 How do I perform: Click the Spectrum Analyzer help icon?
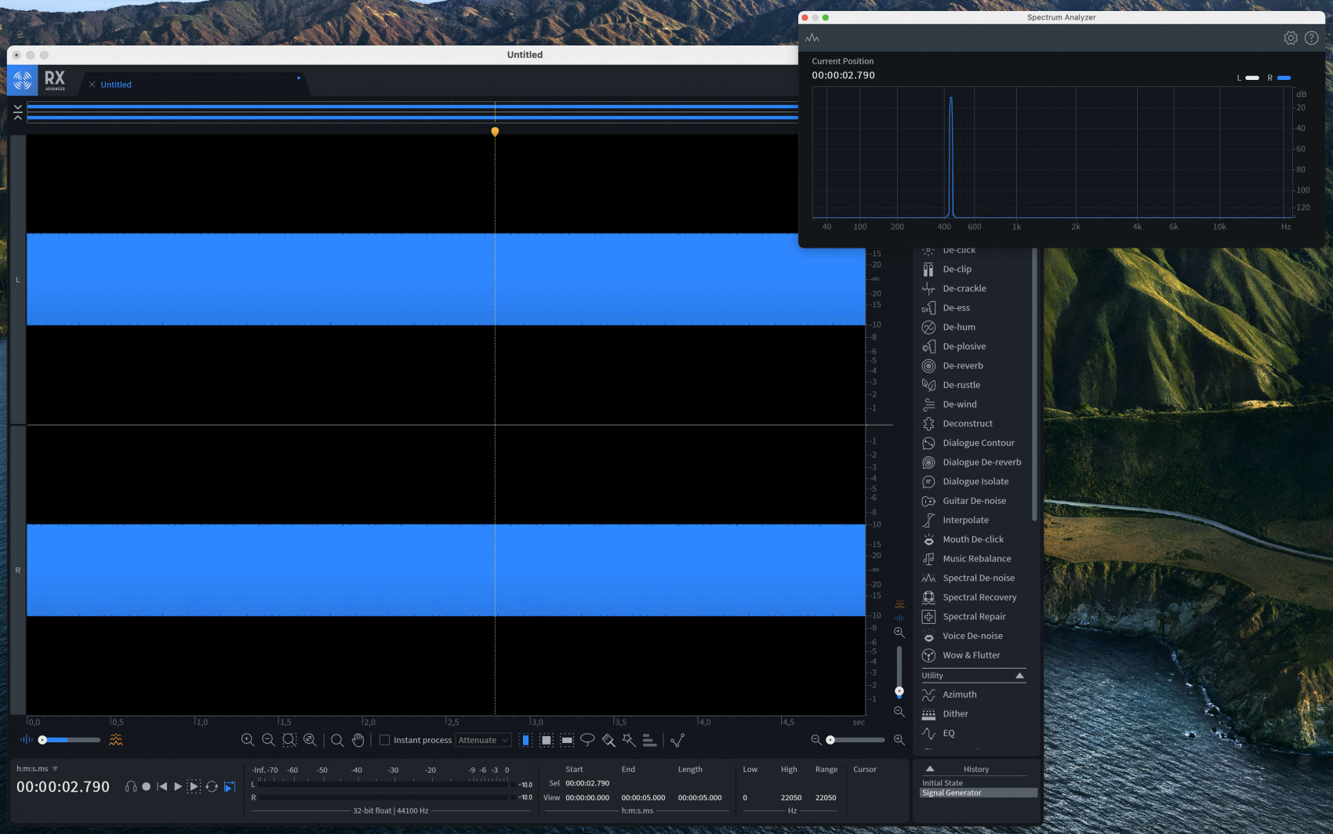(1311, 38)
